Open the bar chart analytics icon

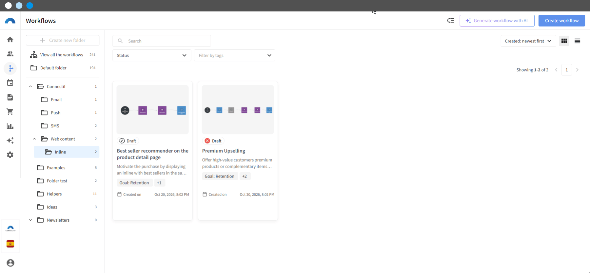(x=10, y=126)
